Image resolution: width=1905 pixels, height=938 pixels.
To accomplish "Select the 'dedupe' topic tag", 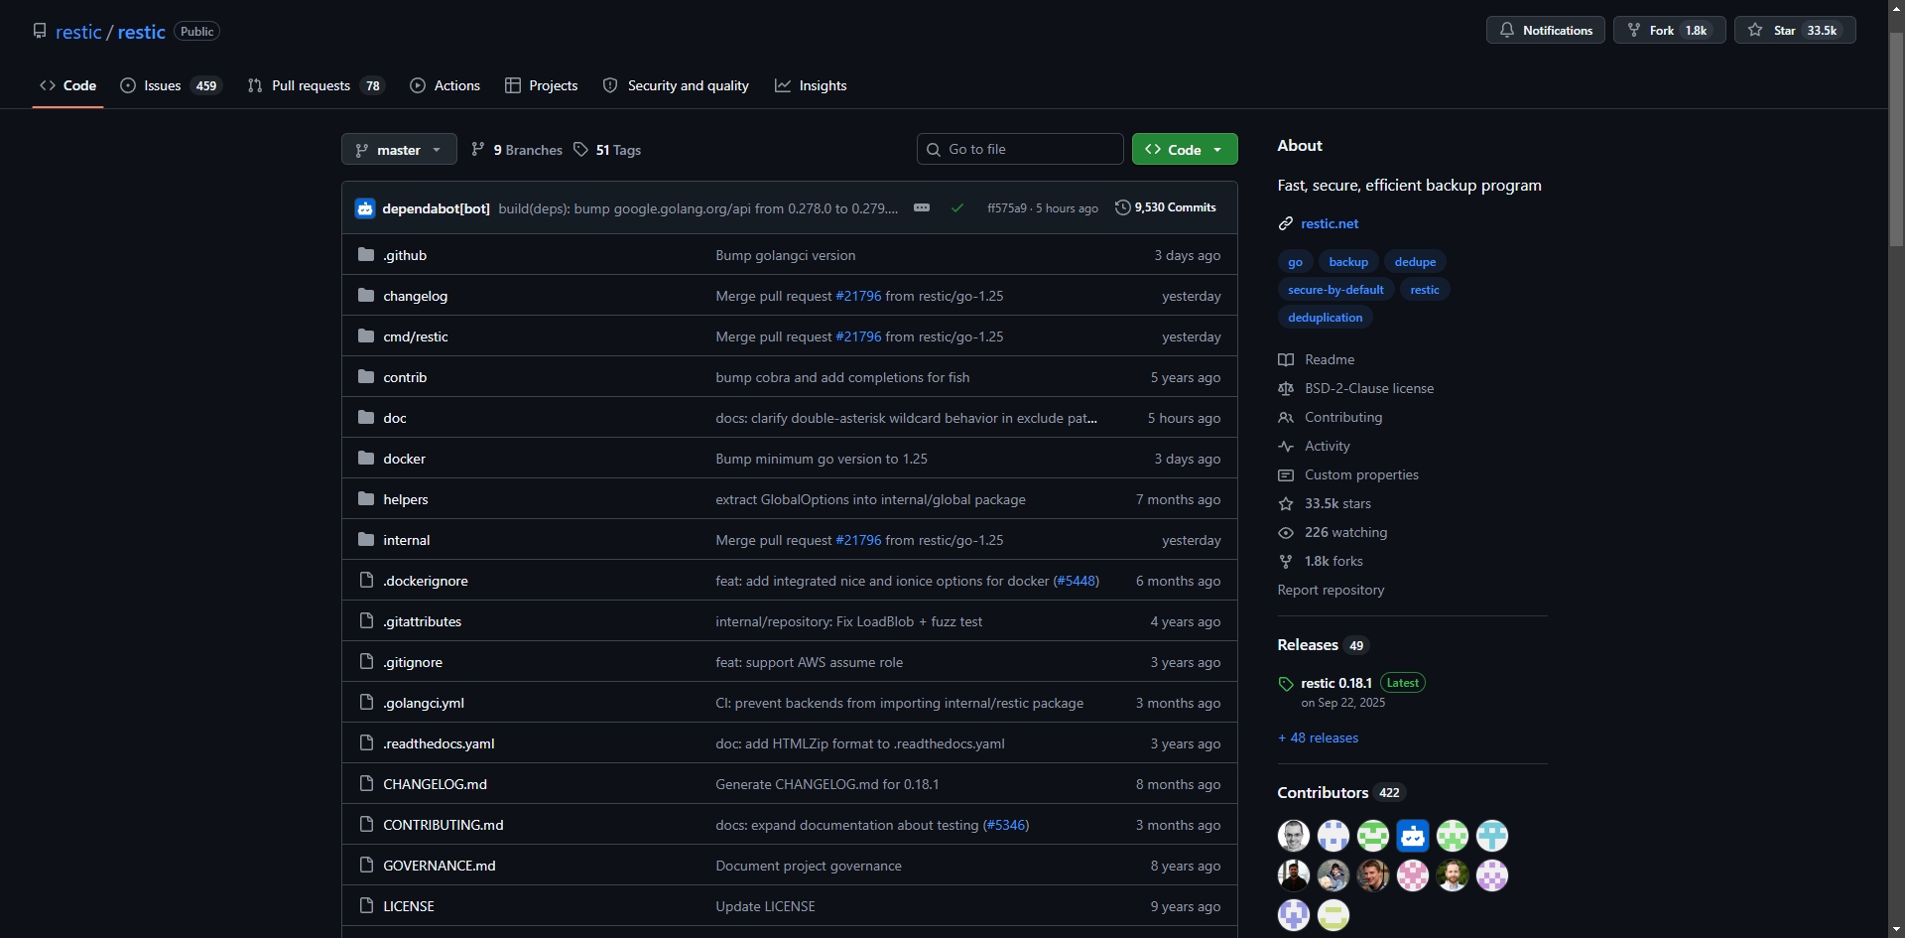I will [1415, 262].
